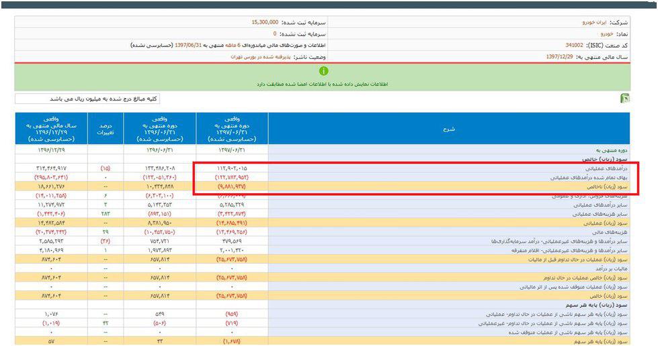The height and width of the screenshot is (346, 658).
Task: Click the 'سود (زیان) عملیات متوقف شده پس از اثر مالیاتی' label
Action: tap(574, 288)
